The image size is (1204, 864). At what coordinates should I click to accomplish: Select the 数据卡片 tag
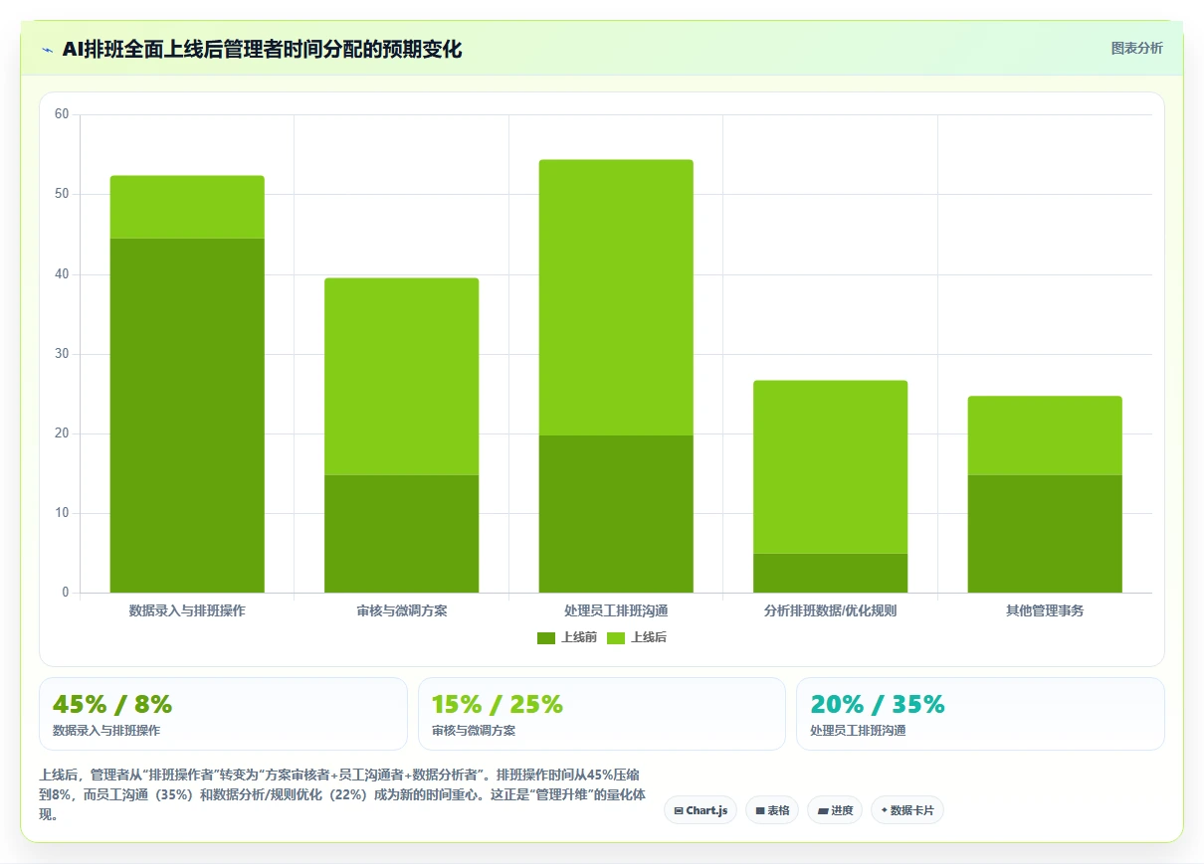tap(907, 810)
